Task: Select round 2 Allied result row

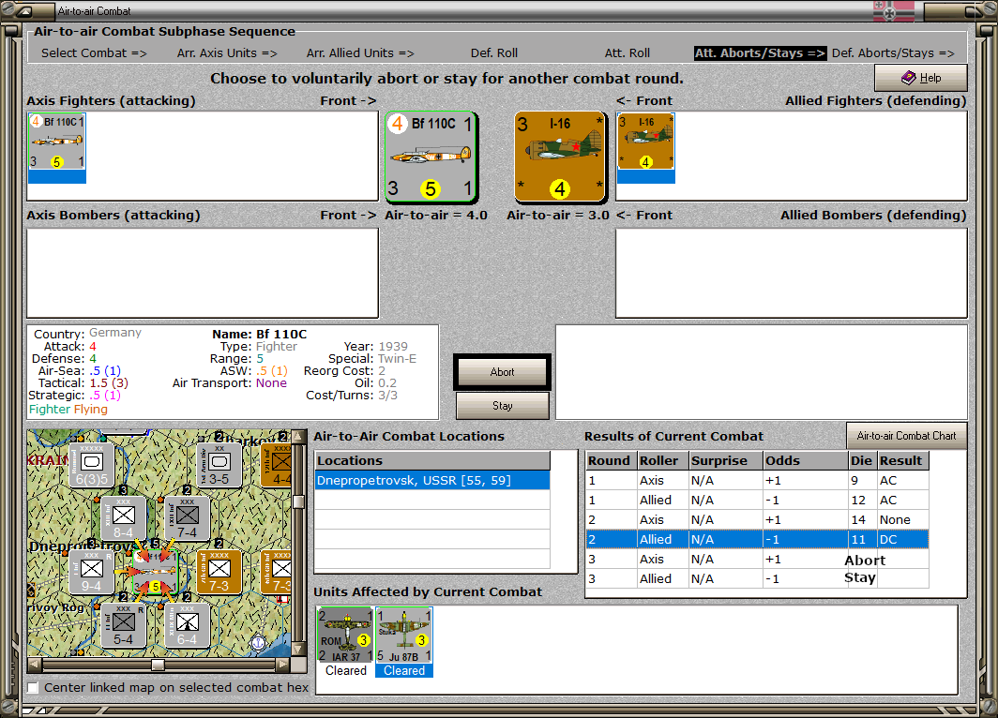Action: (x=757, y=539)
